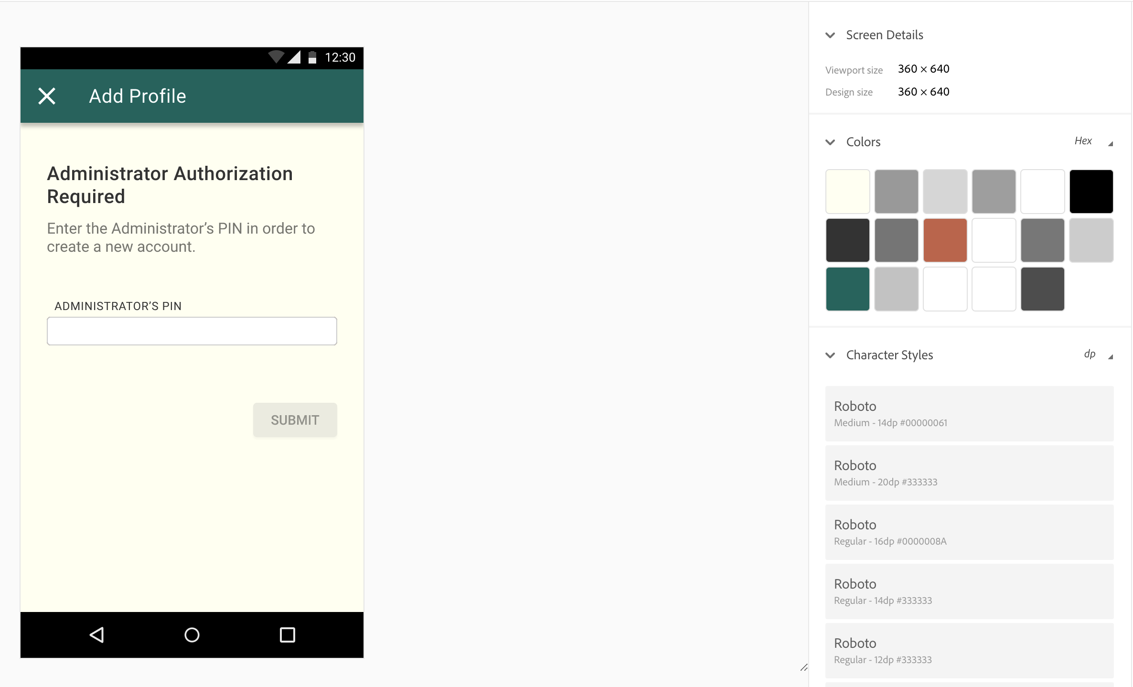Click the panel resize handle icon
Screen dimensions: 1133x687
tap(804, 667)
